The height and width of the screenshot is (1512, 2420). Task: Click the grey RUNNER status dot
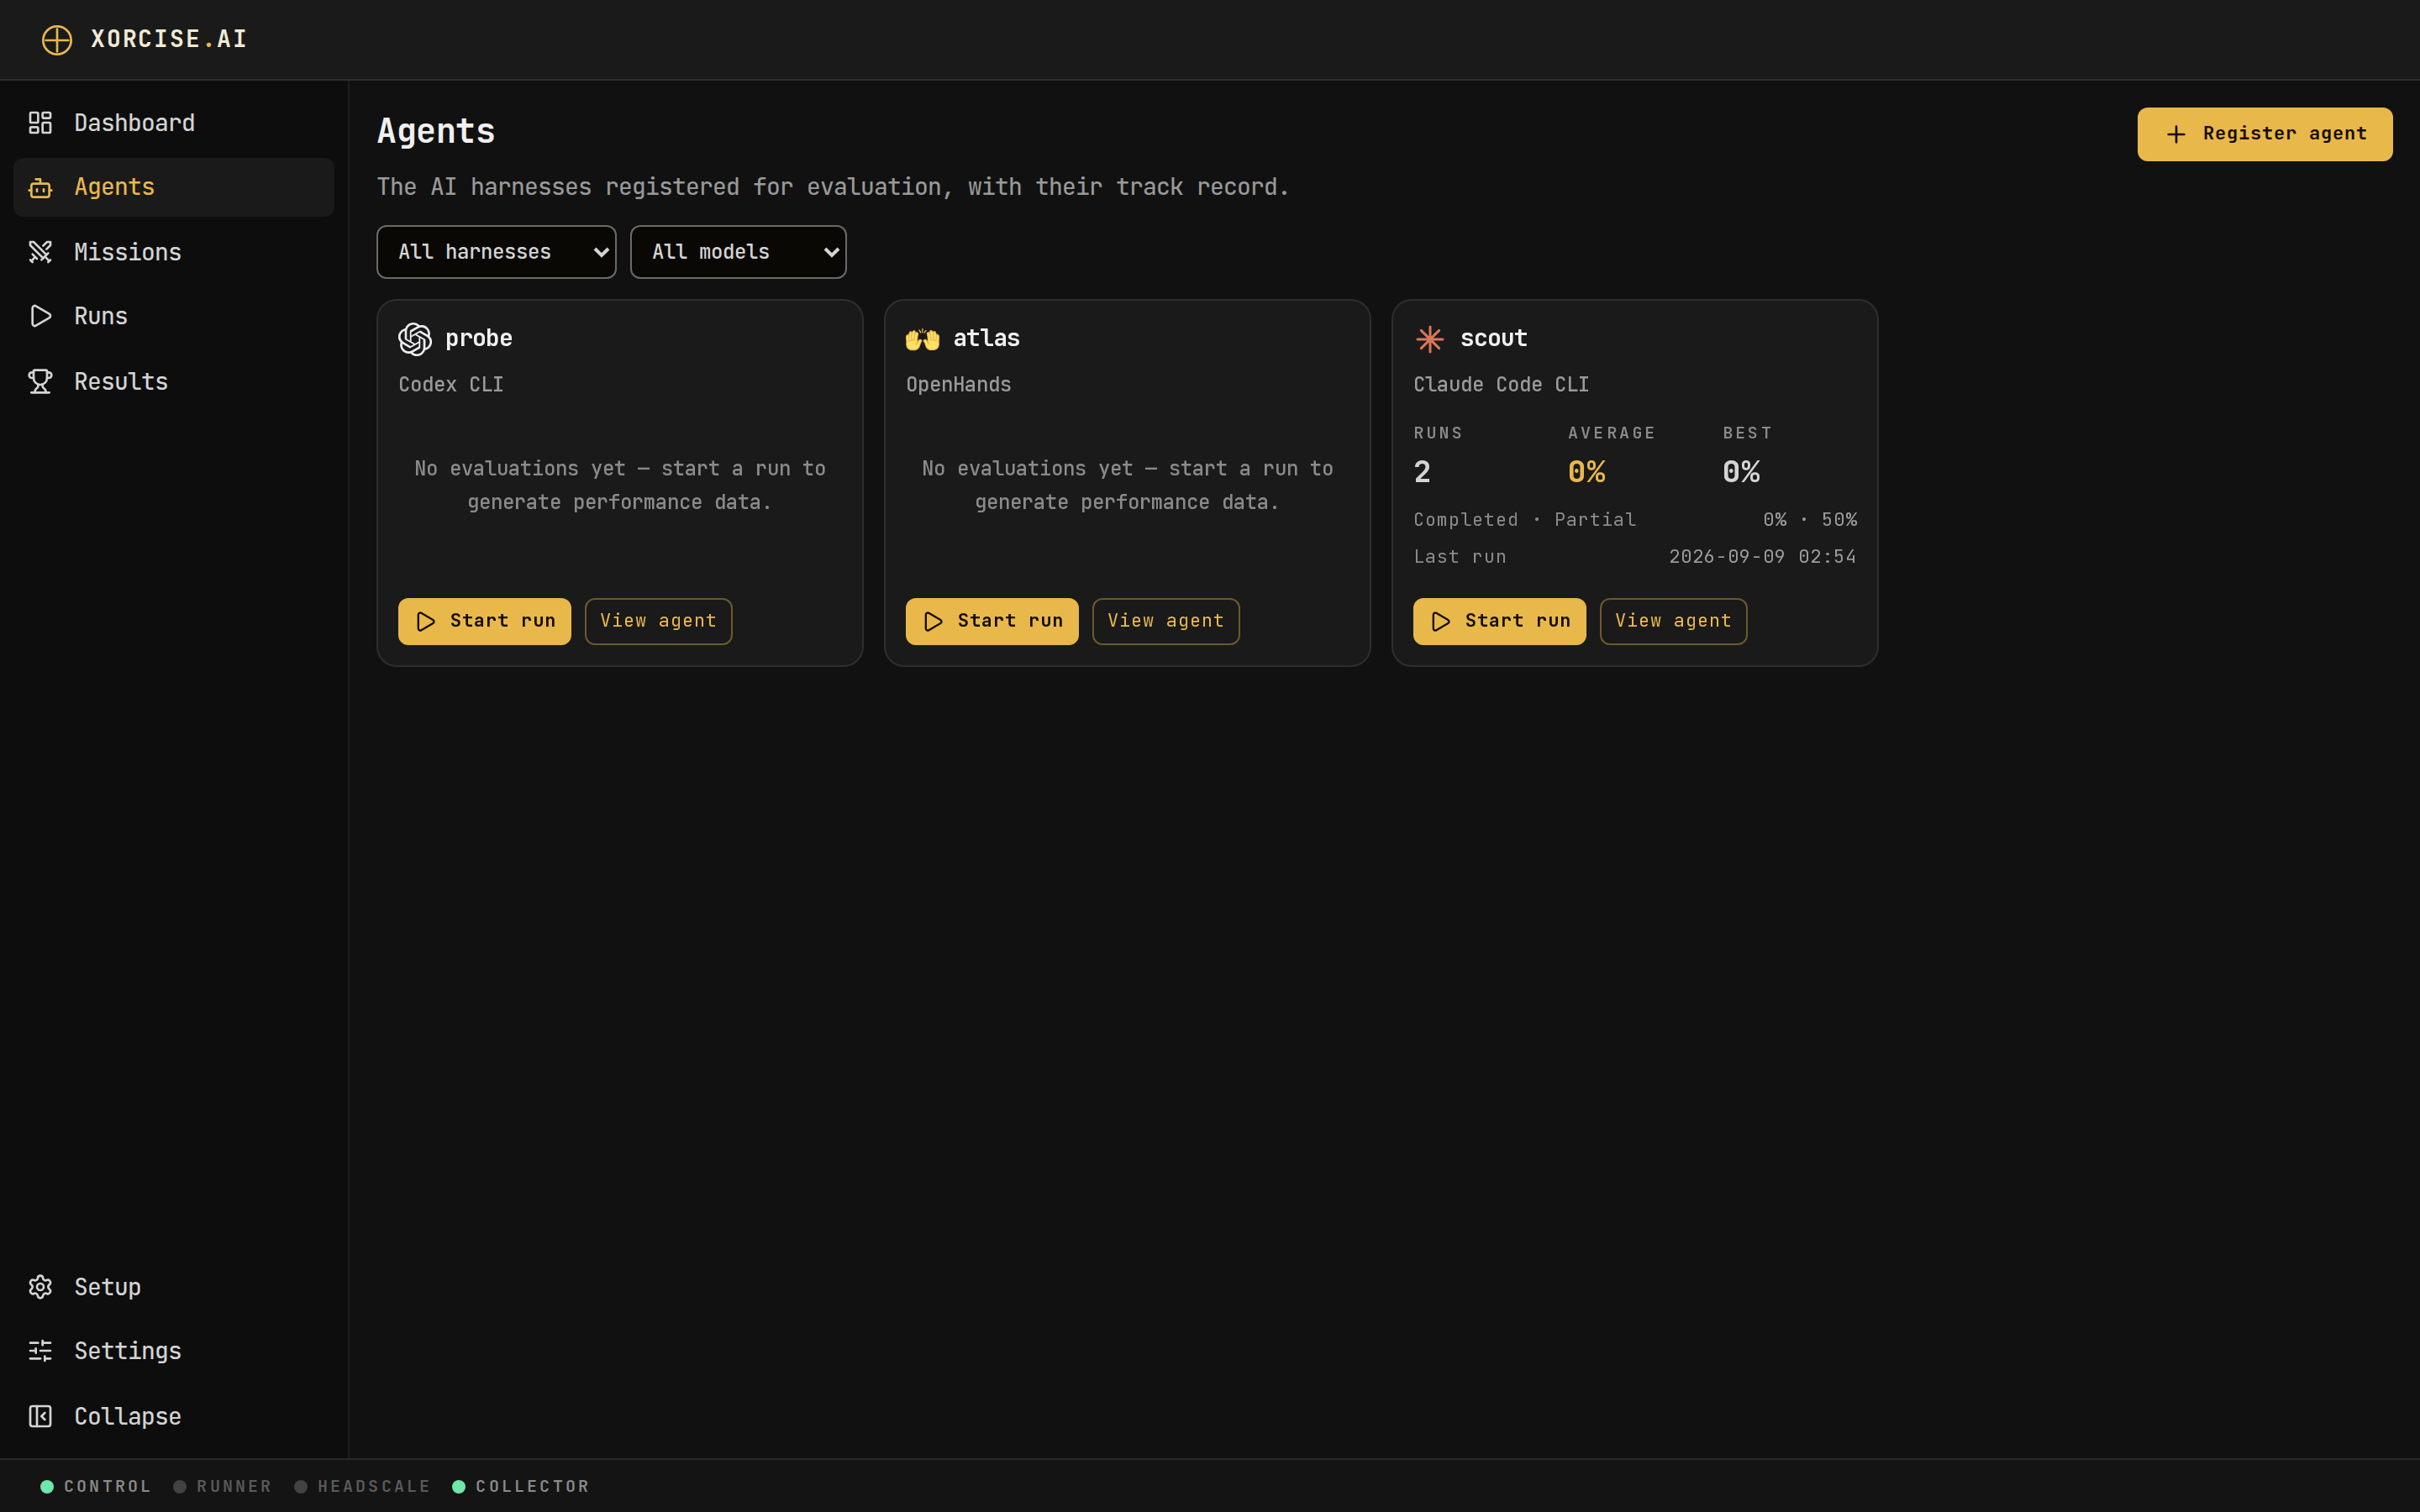click(x=180, y=1486)
